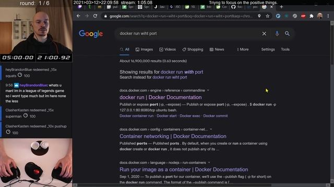334x187 pixels.
Task: Open the Chrome three-dot menu
Action: [328, 16]
